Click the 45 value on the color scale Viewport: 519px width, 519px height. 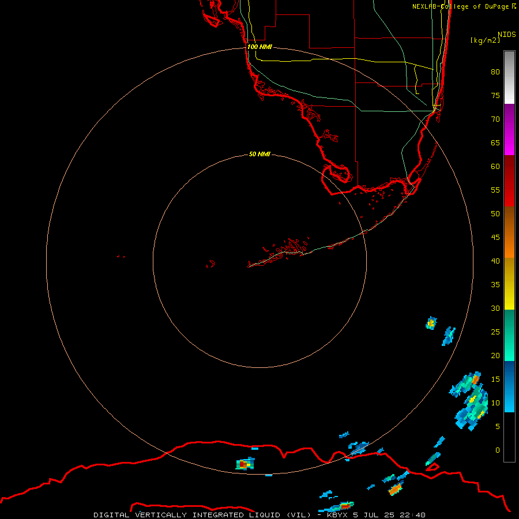pyautogui.click(x=495, y=238)
